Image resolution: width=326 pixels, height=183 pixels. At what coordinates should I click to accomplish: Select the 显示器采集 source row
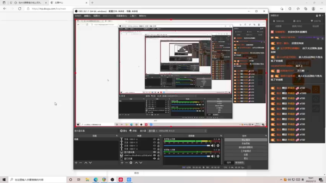[x=140, y=152]
